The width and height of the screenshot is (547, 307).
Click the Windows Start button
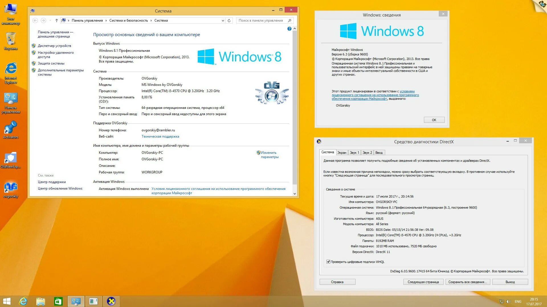click(x=7, y=301)
